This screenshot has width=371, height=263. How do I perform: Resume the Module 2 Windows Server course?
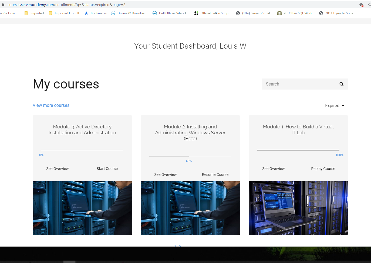pos(215,175)
